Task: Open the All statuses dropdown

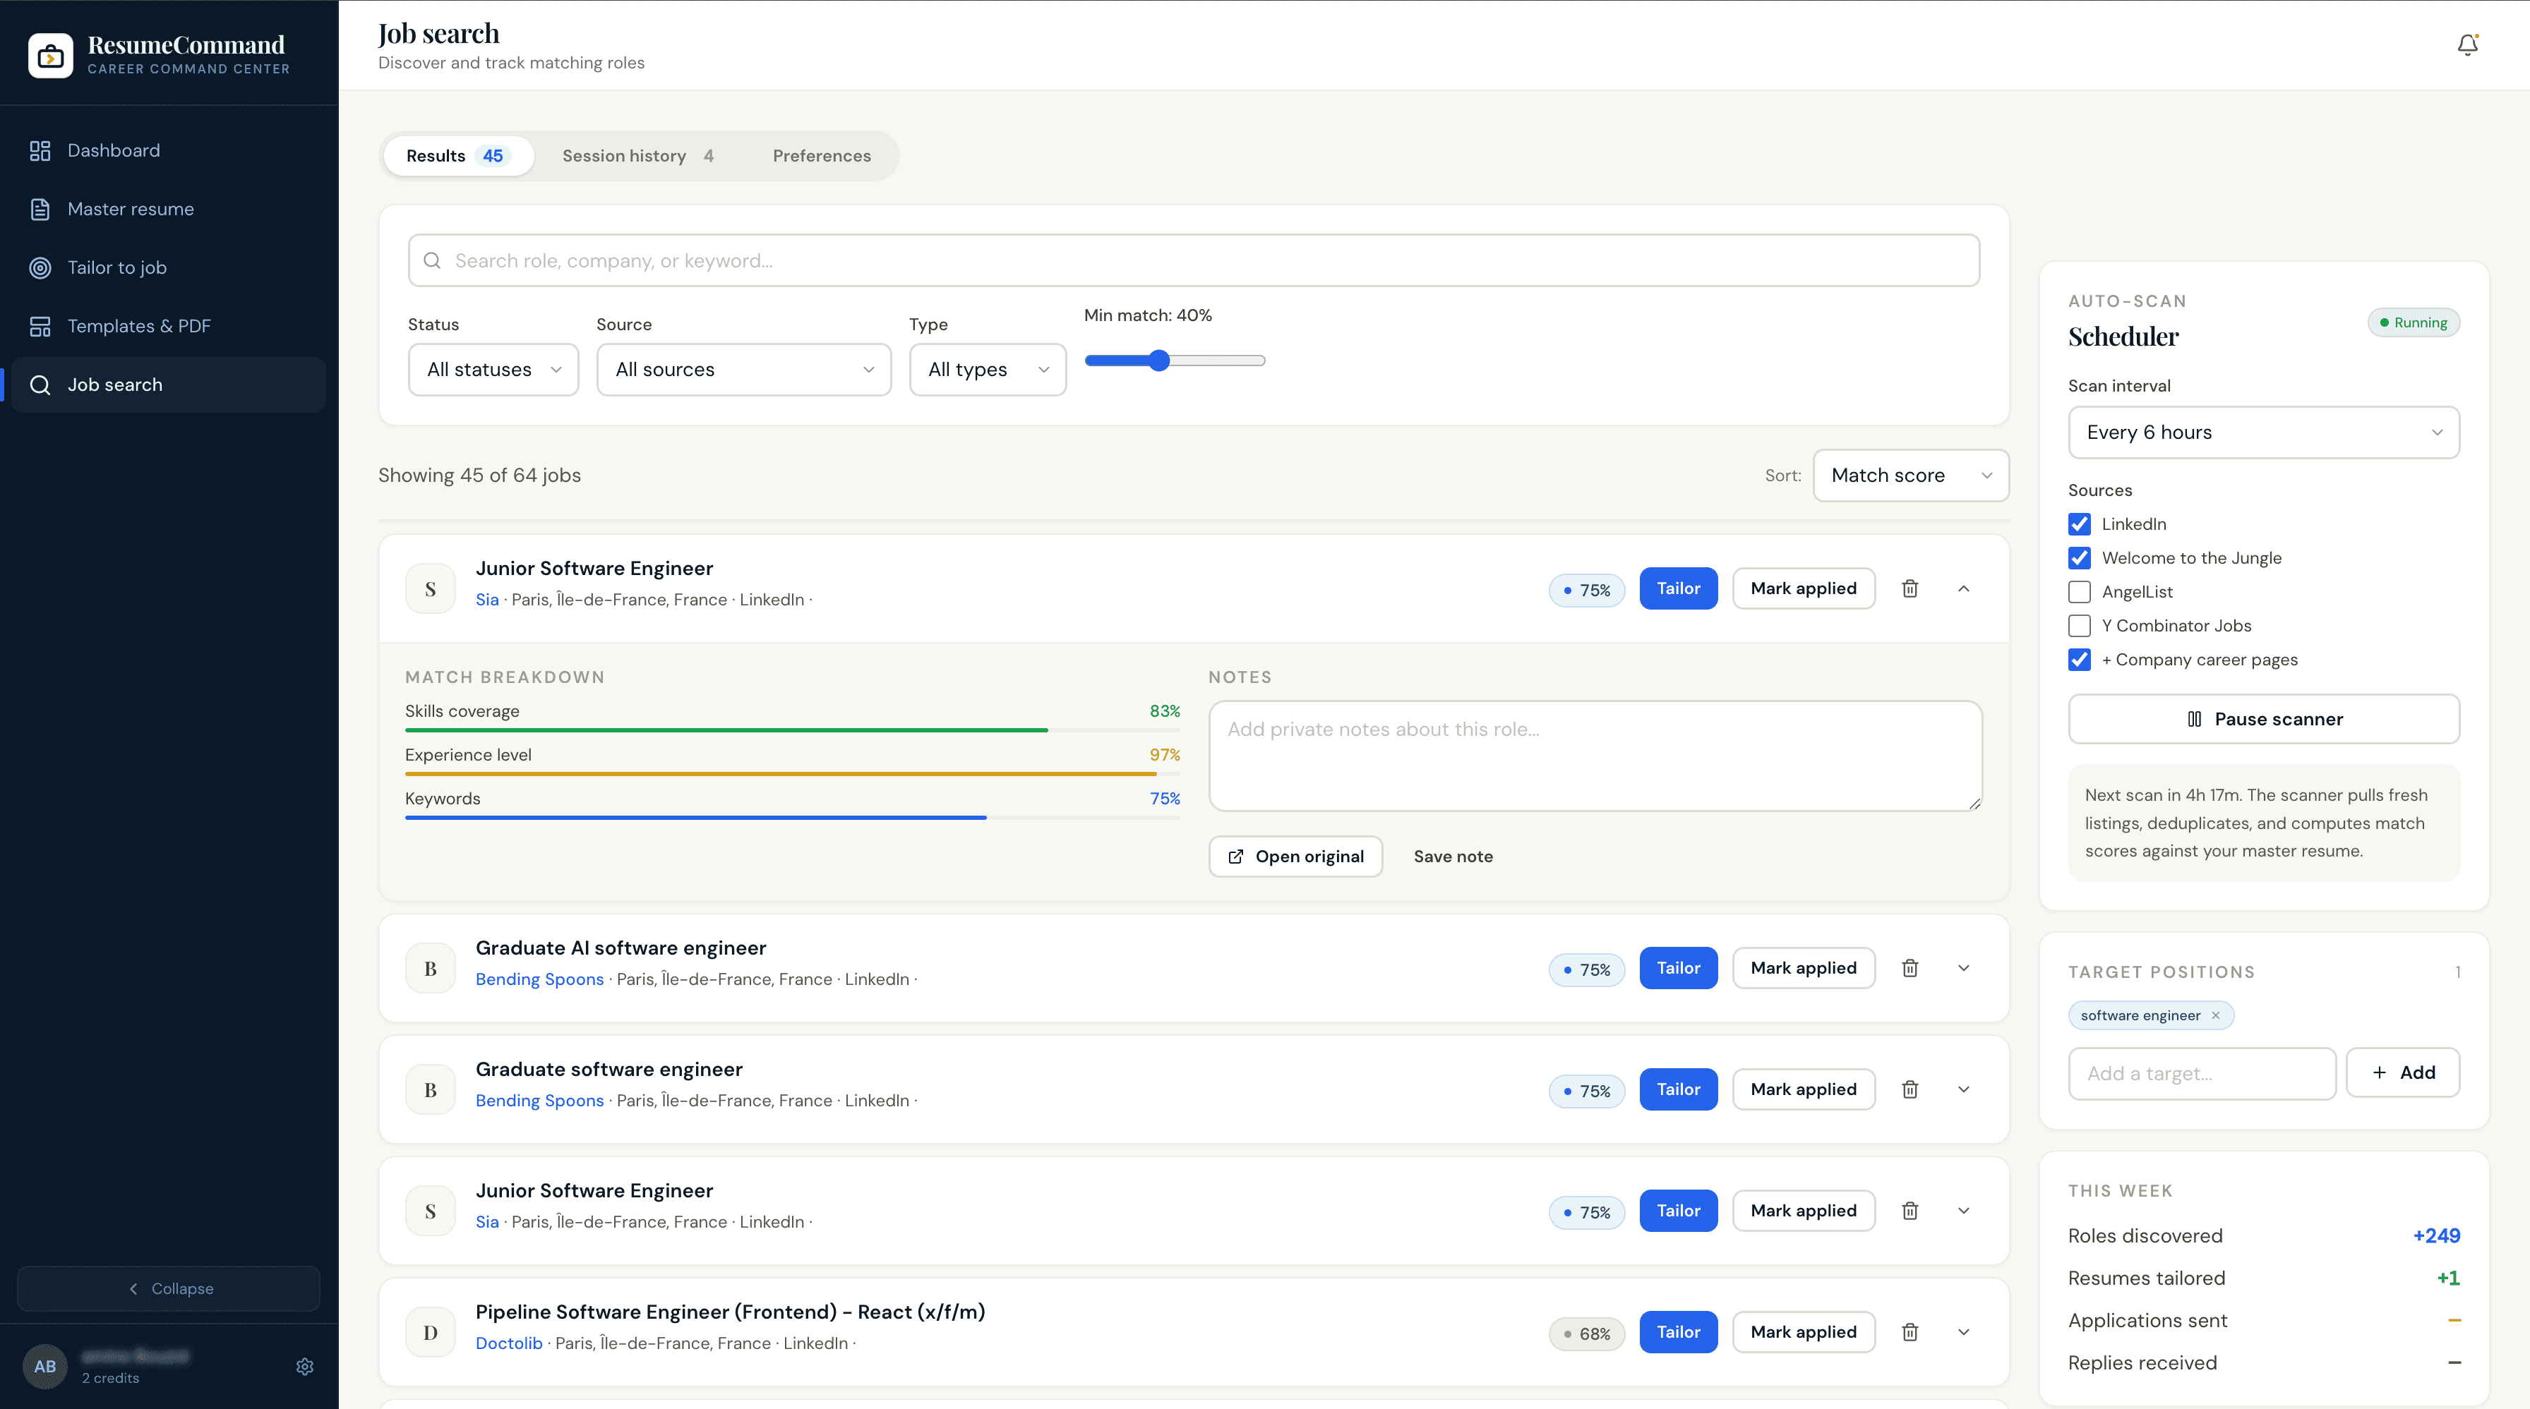Action: (493, 369)
